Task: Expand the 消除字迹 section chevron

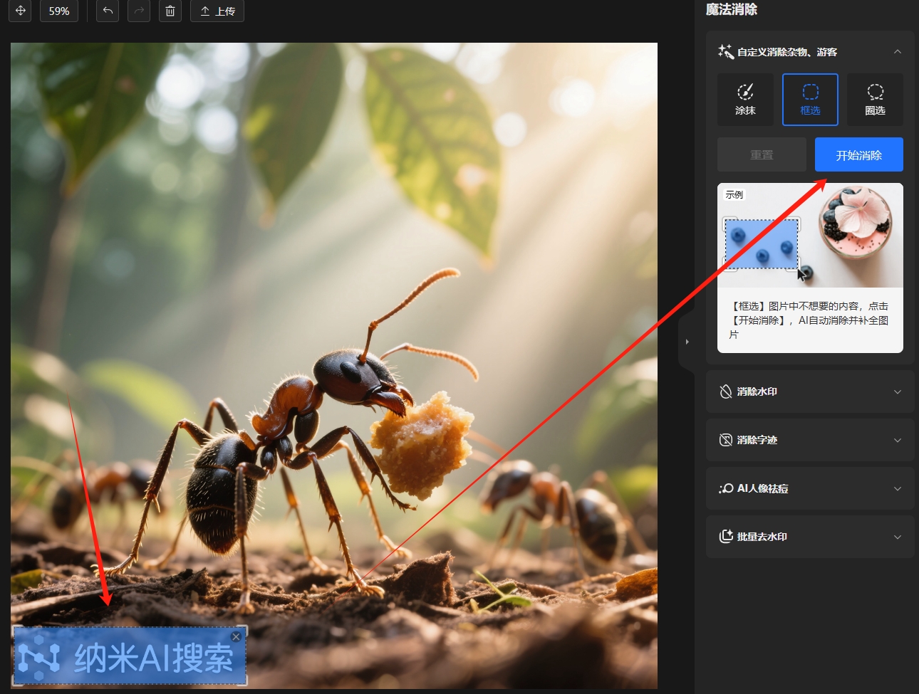Action: click(x=898, y=440)
